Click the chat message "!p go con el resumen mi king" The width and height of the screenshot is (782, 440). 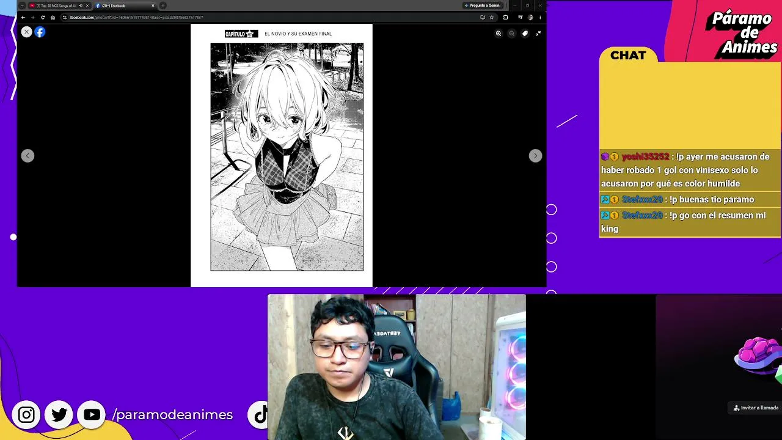click(683, 222)
